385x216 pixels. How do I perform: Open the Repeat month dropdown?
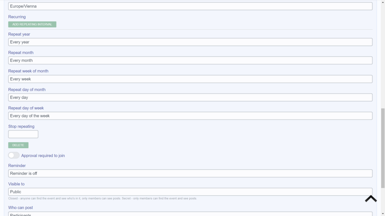[190, 60]
